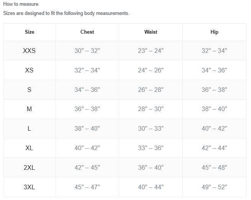Select the 2XL chest measurement 42" – 45"
The image size is (251, 200).
click(87, 167)
